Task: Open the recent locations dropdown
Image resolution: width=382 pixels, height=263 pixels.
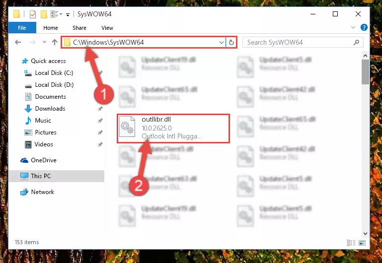Action: click(44, 42)
